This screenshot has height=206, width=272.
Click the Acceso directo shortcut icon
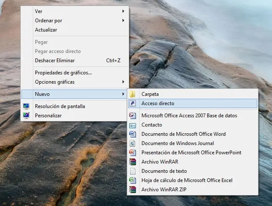133,103
